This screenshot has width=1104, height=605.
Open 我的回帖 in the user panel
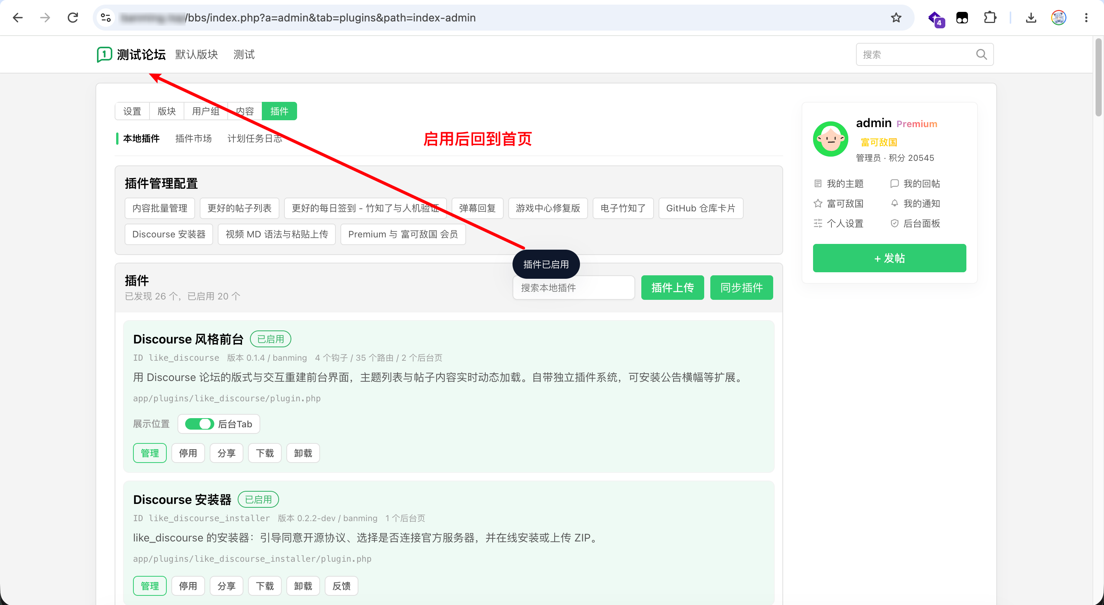(x=915, y=184)
